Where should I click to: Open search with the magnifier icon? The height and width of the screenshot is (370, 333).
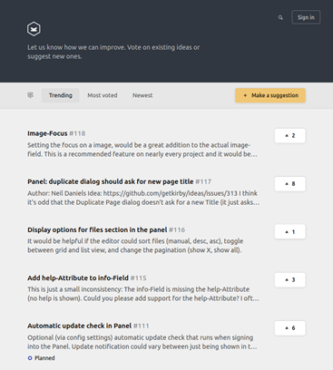pos(280,17)
